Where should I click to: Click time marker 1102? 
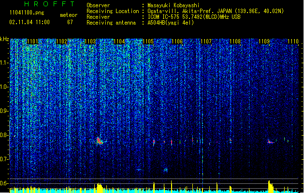pos(61,41)
